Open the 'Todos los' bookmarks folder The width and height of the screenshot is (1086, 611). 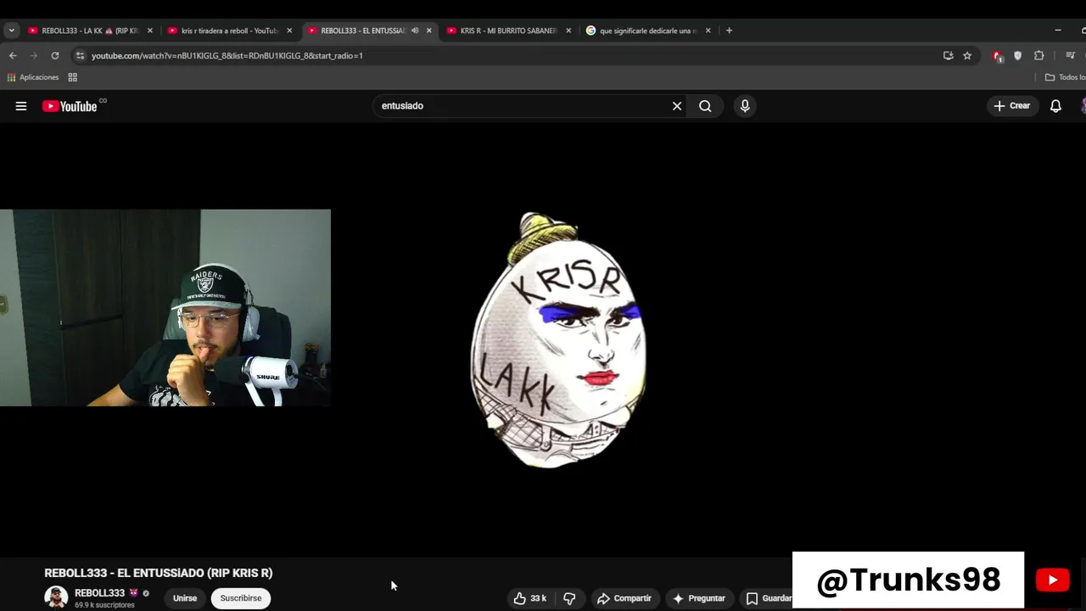(x=1066, y=77)
